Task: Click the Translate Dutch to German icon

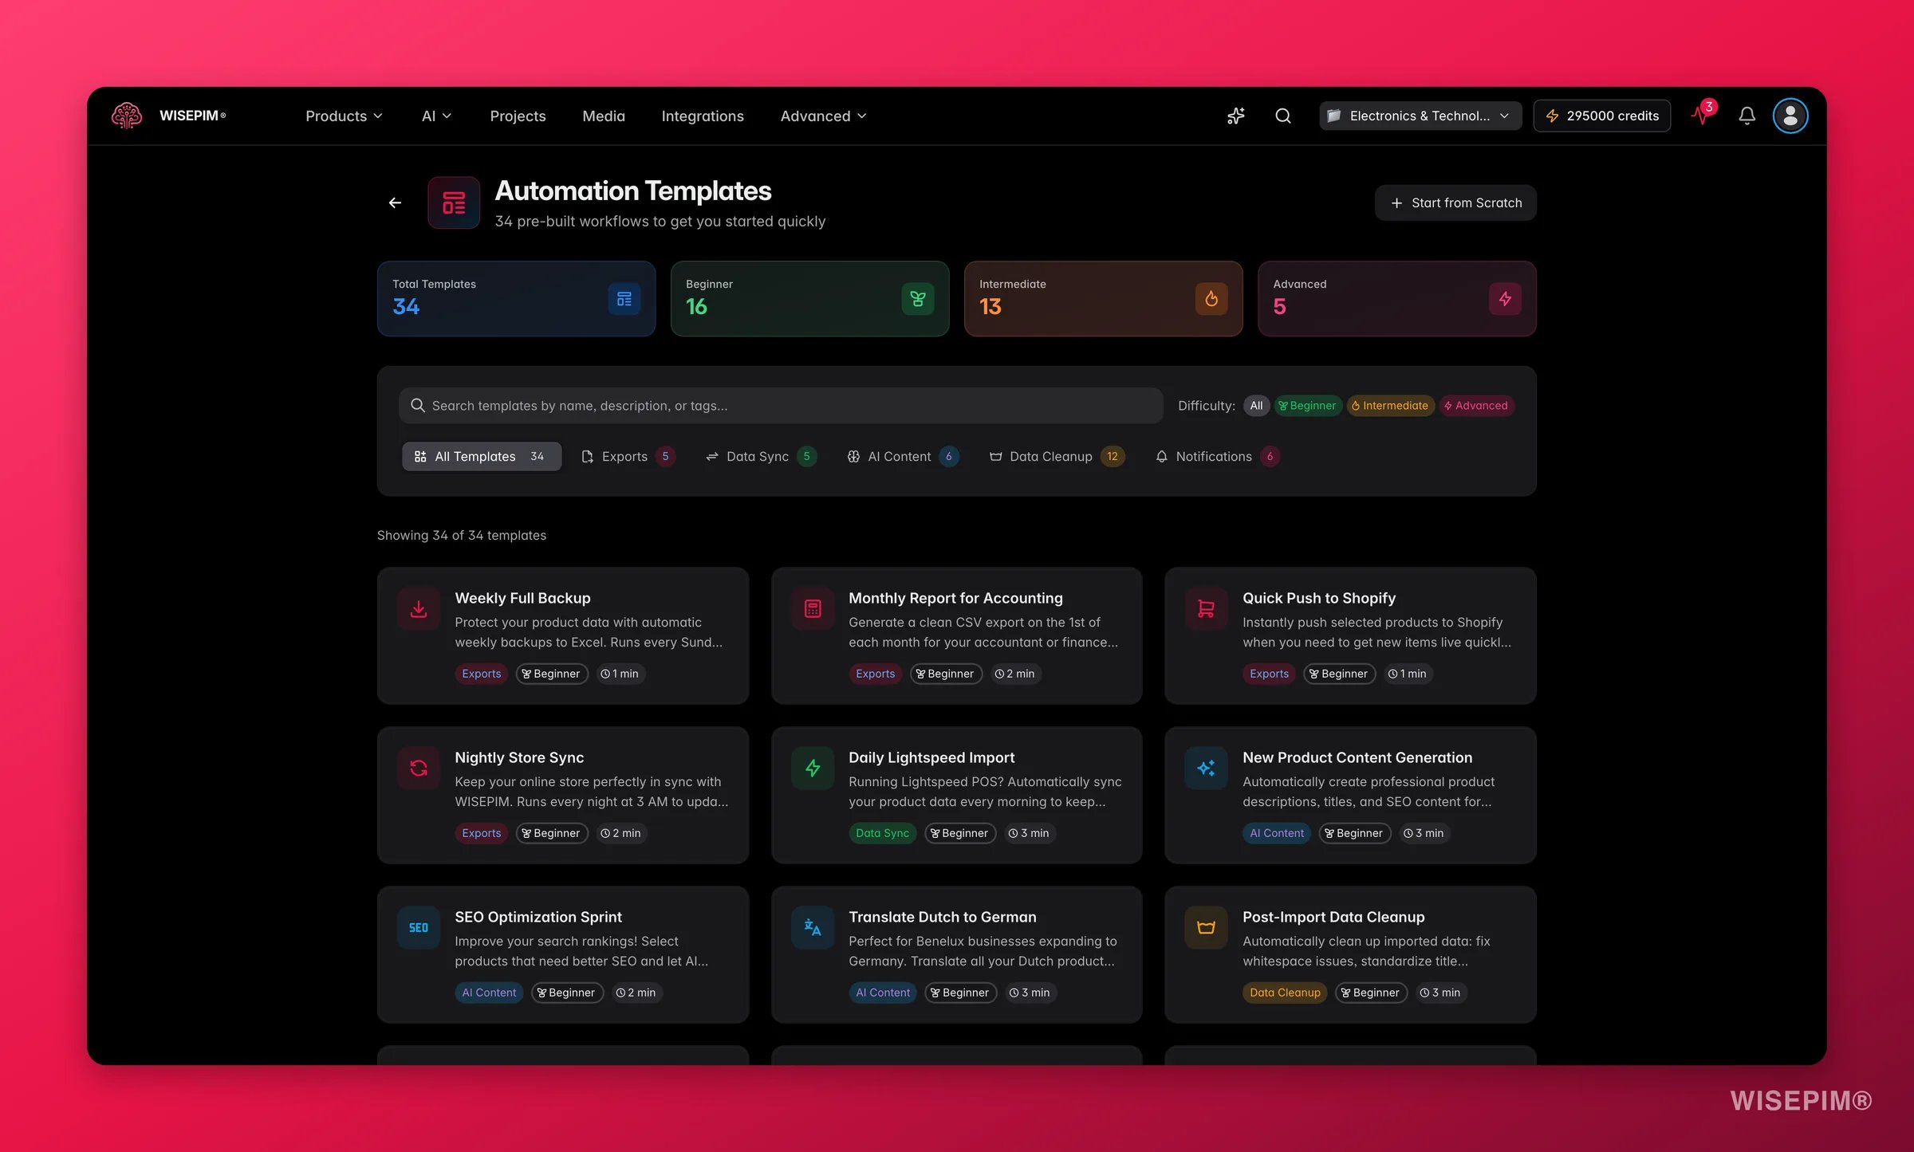Action: 813,928
